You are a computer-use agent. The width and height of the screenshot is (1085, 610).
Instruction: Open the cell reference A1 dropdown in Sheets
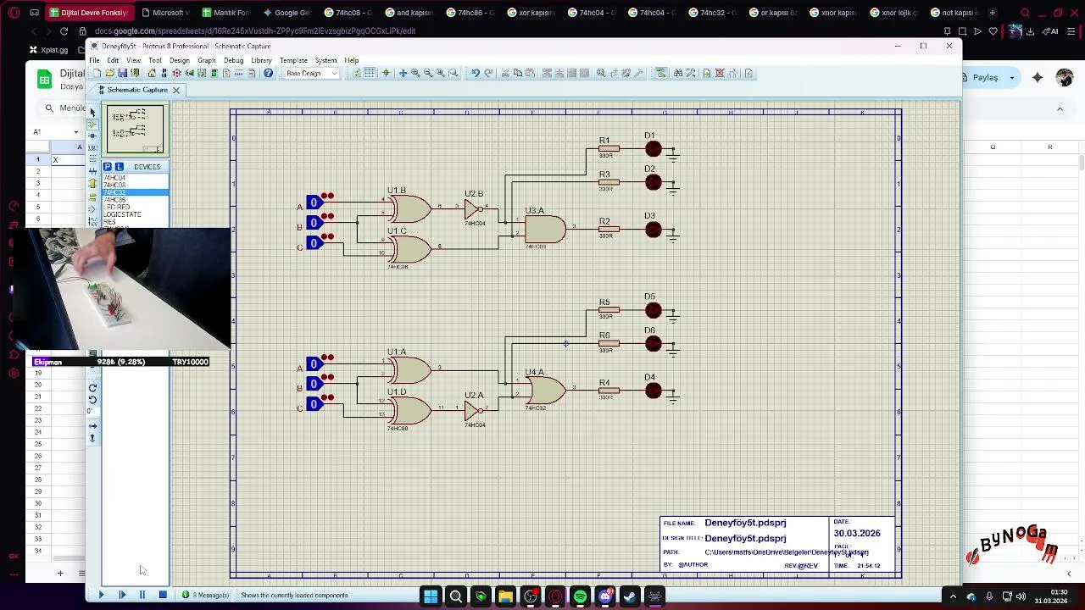(x=76, y=132)
